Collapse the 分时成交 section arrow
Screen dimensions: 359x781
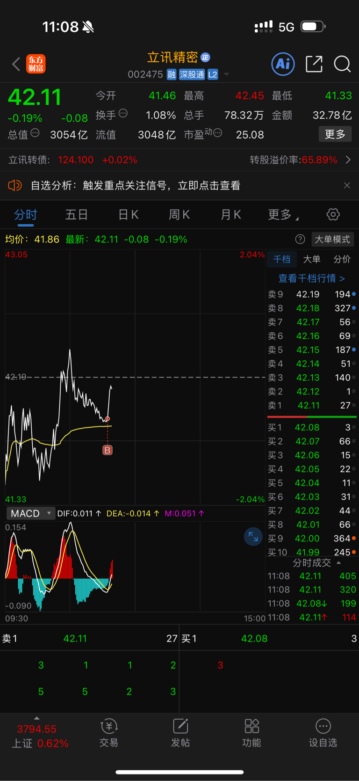pos(339,563)
